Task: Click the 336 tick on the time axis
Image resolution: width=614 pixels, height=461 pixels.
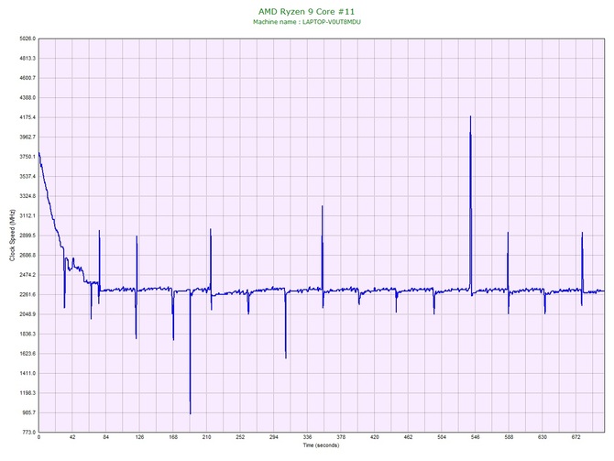Action: [307, 437]
